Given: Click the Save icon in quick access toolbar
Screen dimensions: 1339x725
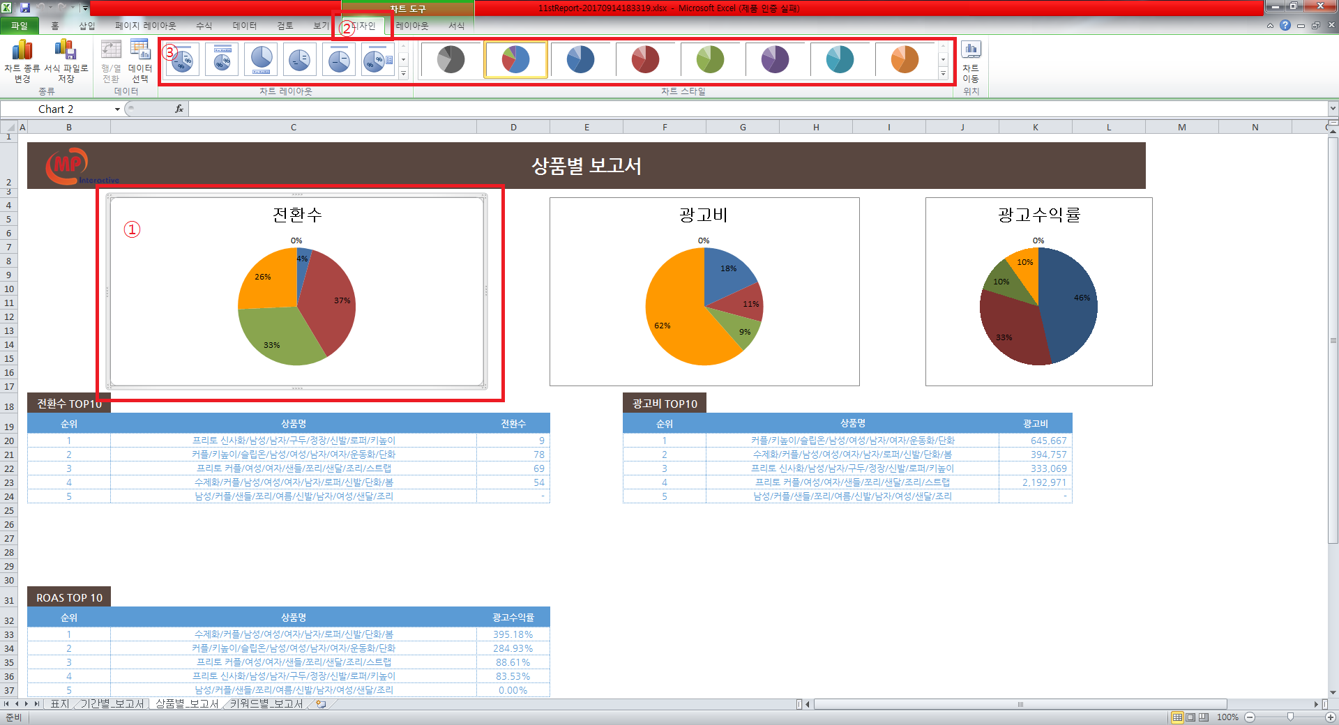Looking at the screenshot, I should pyautogui.click(x=24, y=8).
